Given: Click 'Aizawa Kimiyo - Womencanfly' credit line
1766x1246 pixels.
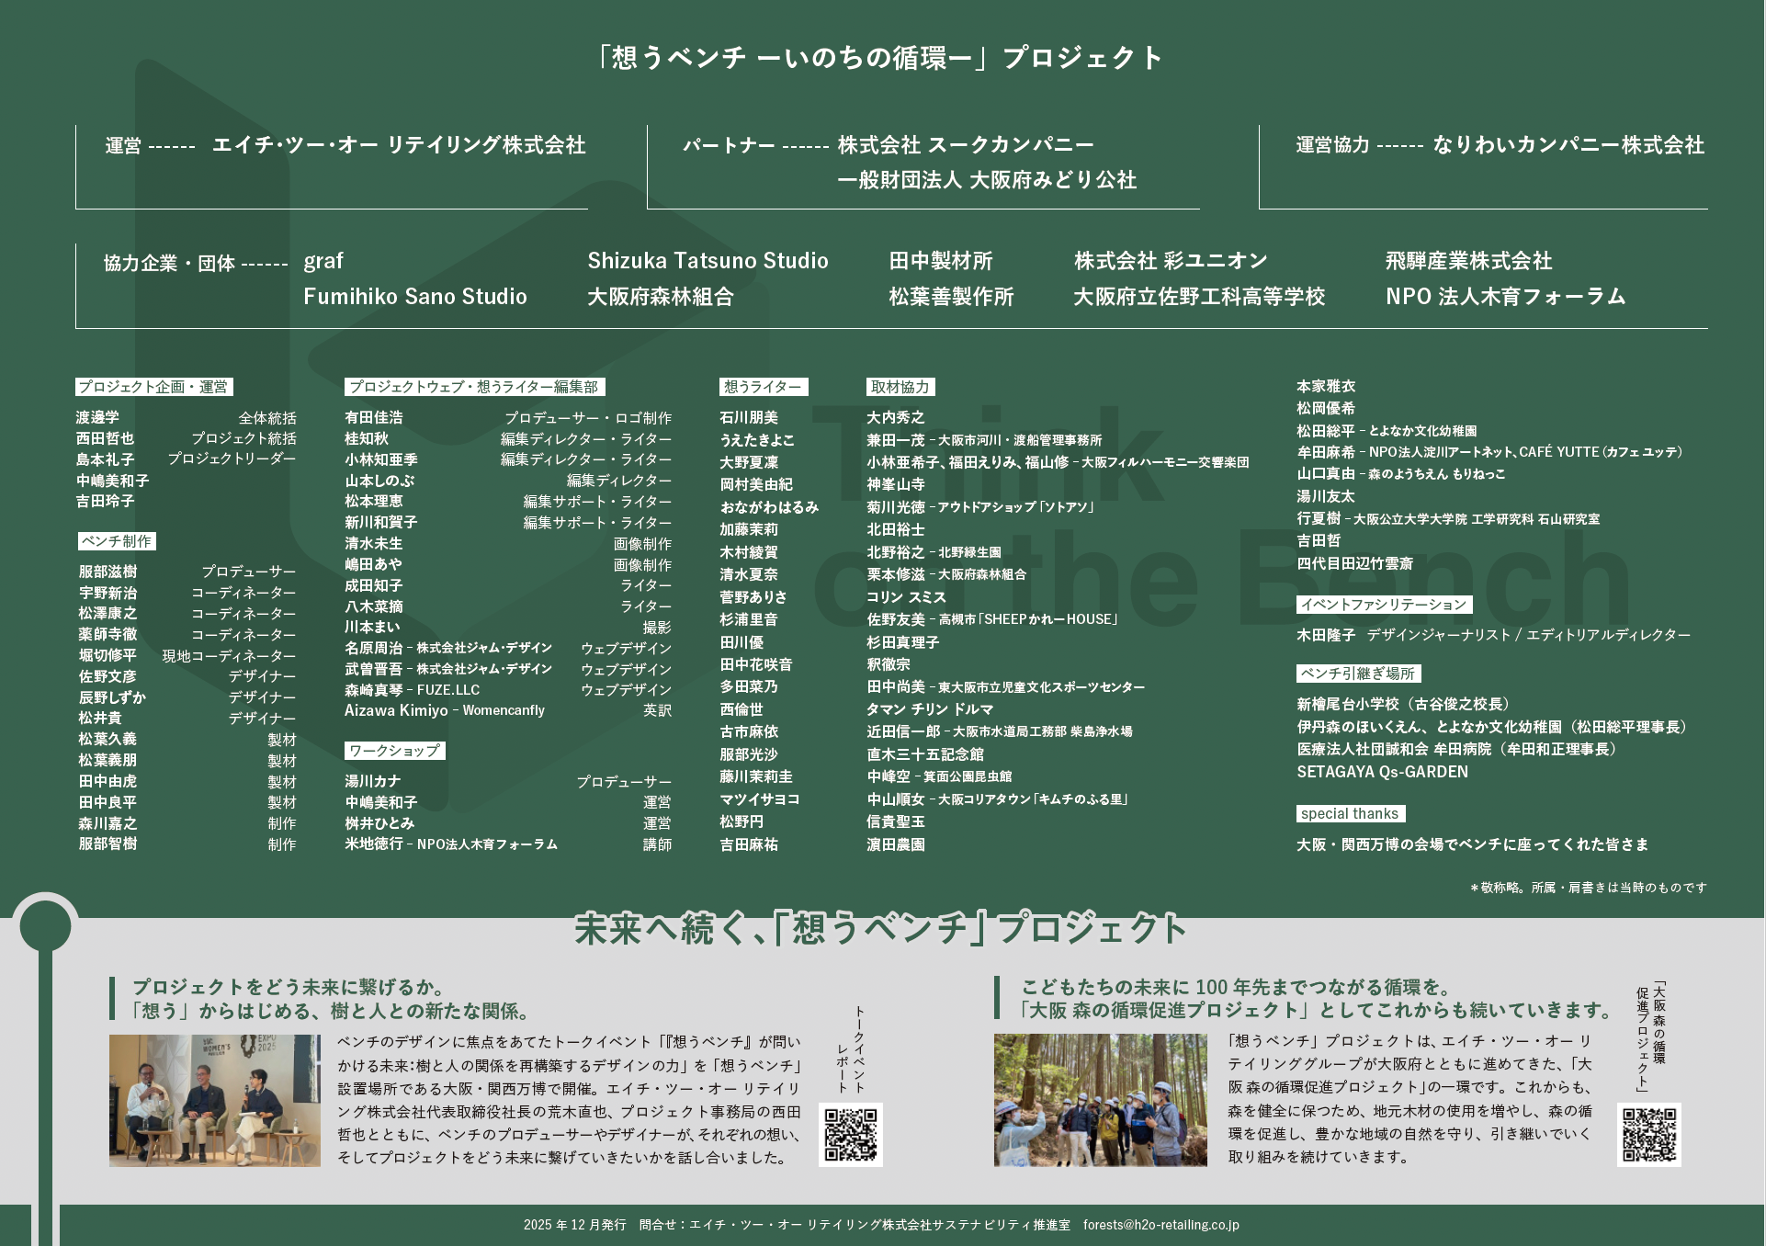Looking at the screenshot, I should point(445,710).
